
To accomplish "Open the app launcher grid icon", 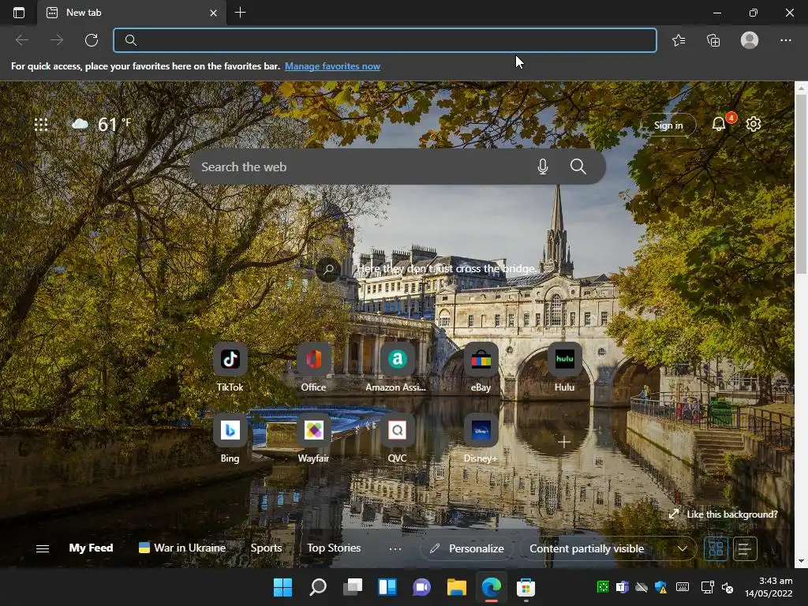I will (41, 124).
